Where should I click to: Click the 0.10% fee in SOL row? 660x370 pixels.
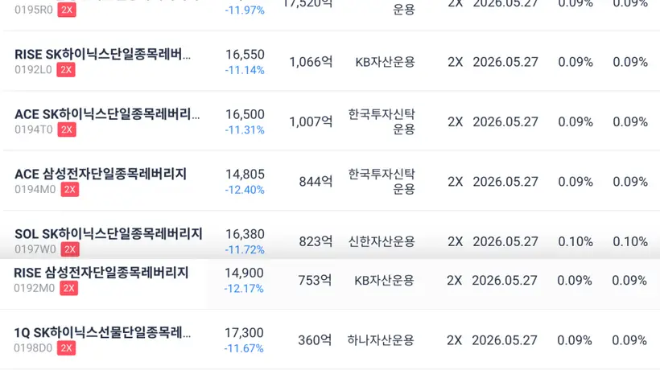coord(575,242)
